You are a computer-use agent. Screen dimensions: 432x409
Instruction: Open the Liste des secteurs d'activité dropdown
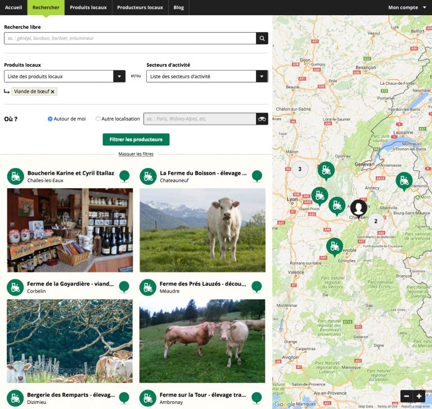207,76
